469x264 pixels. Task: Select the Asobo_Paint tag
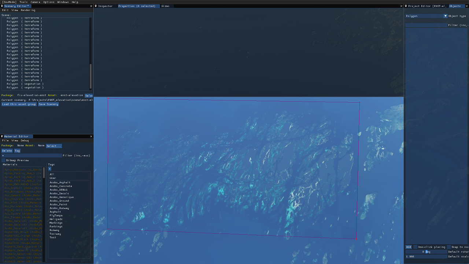pyautogui.click(x=58, y=205)
